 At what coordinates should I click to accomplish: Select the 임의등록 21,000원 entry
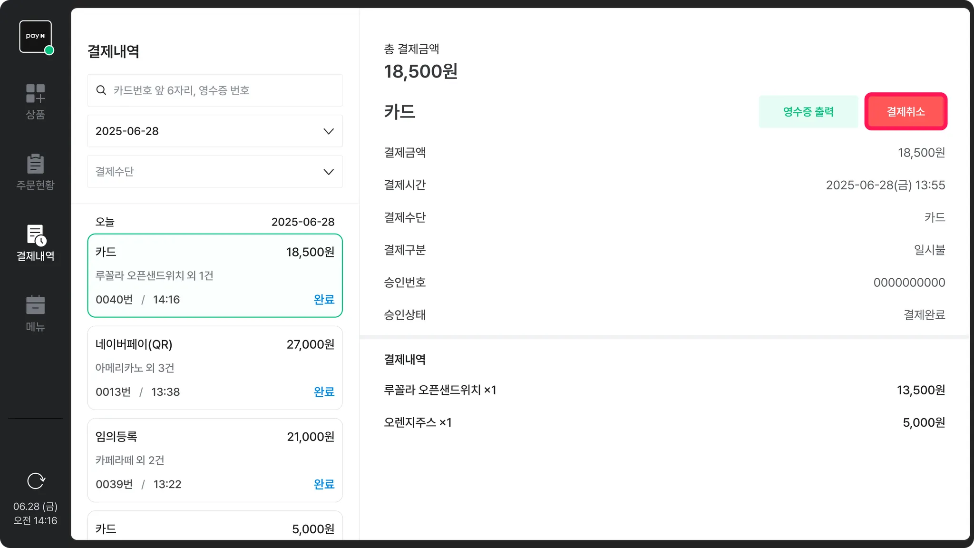tap(214, 460)
